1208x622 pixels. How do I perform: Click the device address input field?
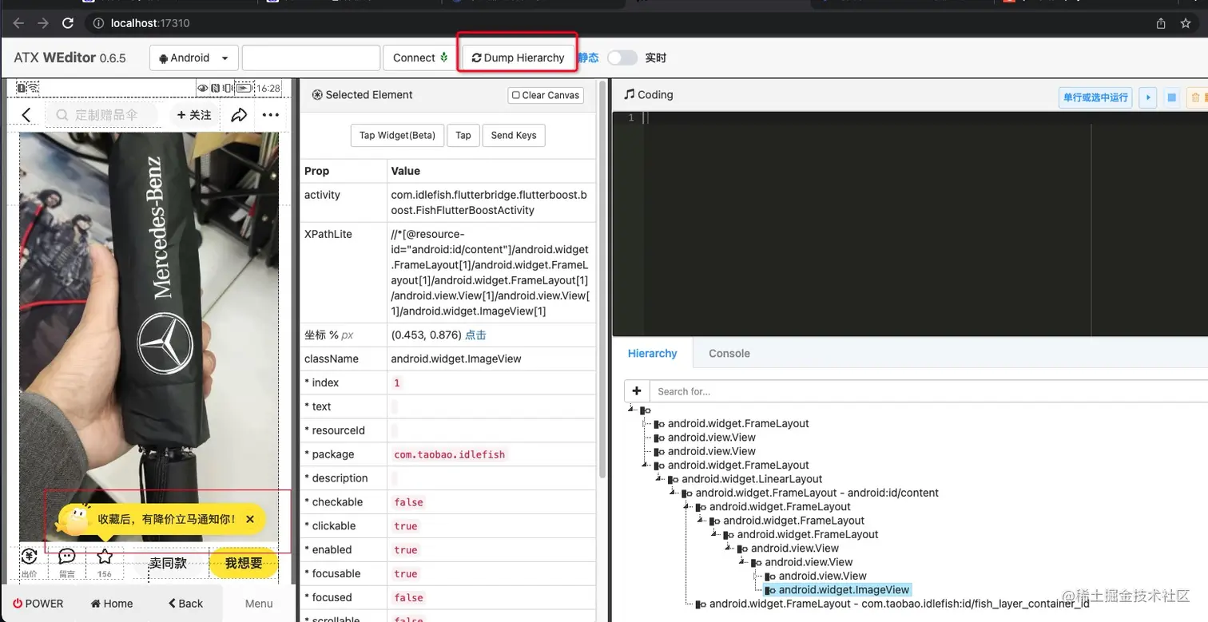point(311,57)
